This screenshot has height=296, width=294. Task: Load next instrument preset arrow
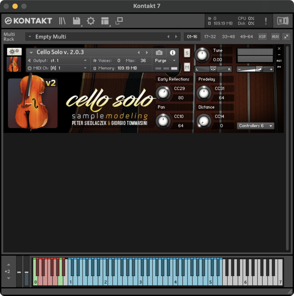click(147, 53)
